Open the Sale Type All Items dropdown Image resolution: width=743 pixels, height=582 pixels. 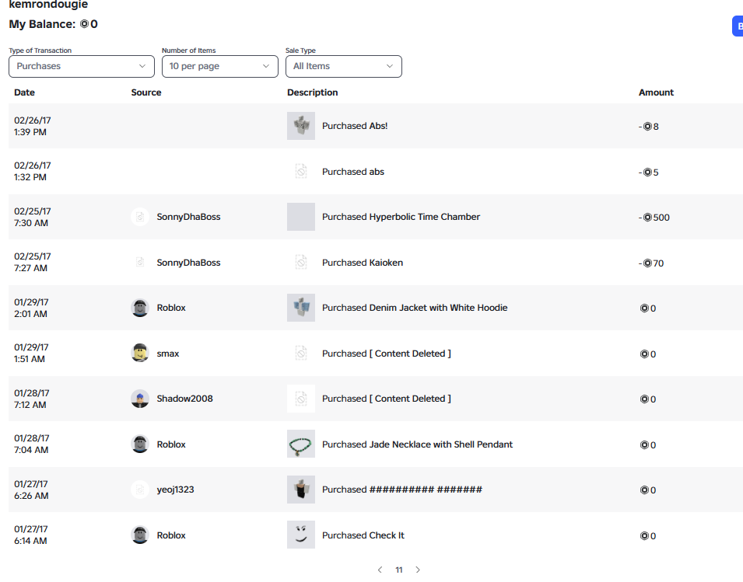[x=344, y=66]
